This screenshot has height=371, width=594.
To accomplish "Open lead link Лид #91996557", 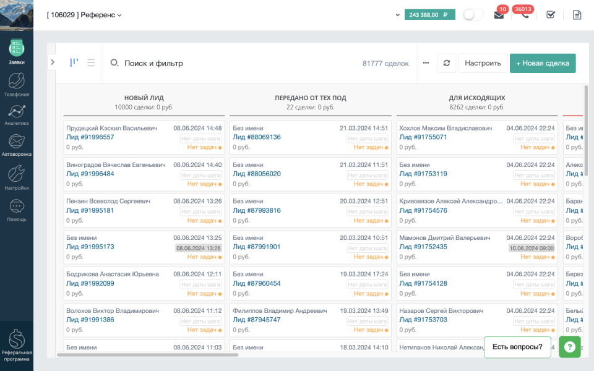I will 90,137.
